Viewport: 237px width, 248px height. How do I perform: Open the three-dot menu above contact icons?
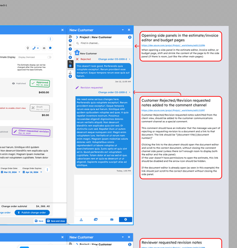coord(50,39)
